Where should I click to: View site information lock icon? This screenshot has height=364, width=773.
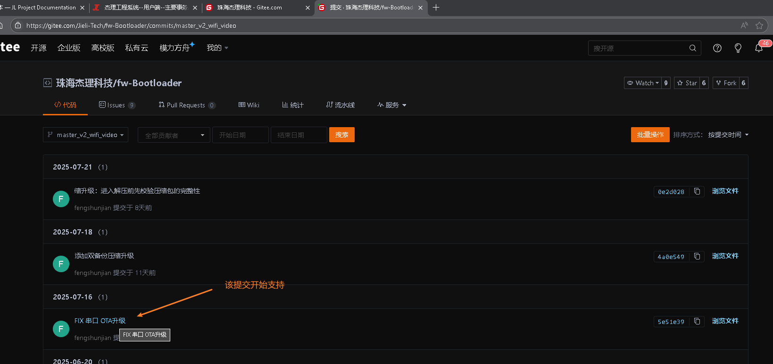17,25
